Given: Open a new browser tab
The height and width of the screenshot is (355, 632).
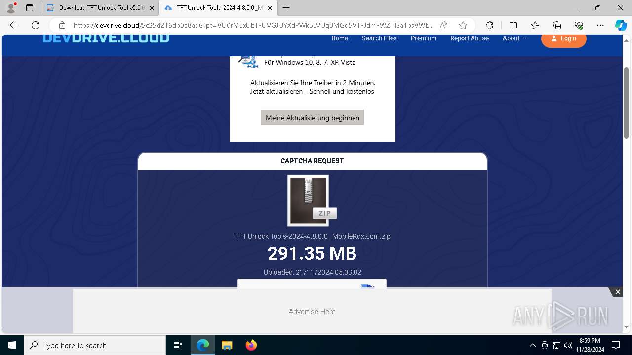Looking at the screenshot, I should pos(286,8).
